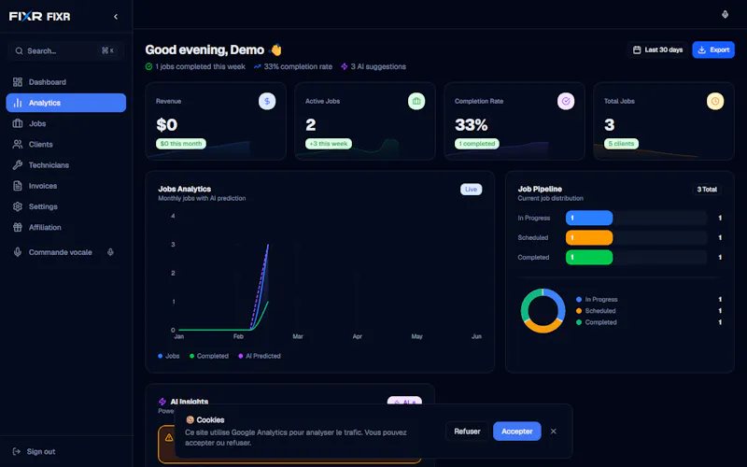Open Settings from the sidebar
Viewport: 747px width, 467px height.
[x=65, y=206]
